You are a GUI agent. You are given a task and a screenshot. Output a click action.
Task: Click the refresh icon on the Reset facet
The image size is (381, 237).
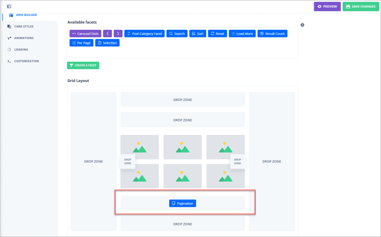(x=212, y=34)
